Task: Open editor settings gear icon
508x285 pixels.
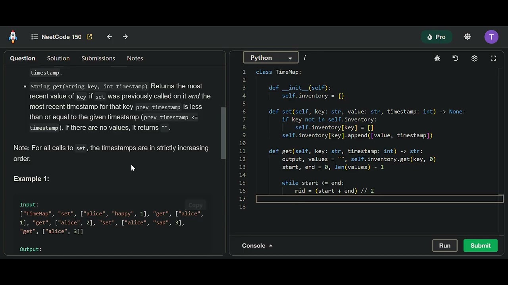Action: [474, 58]
